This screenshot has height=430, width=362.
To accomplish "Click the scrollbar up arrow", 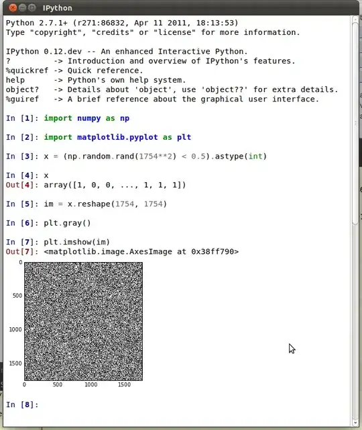I will pos(355,19).
